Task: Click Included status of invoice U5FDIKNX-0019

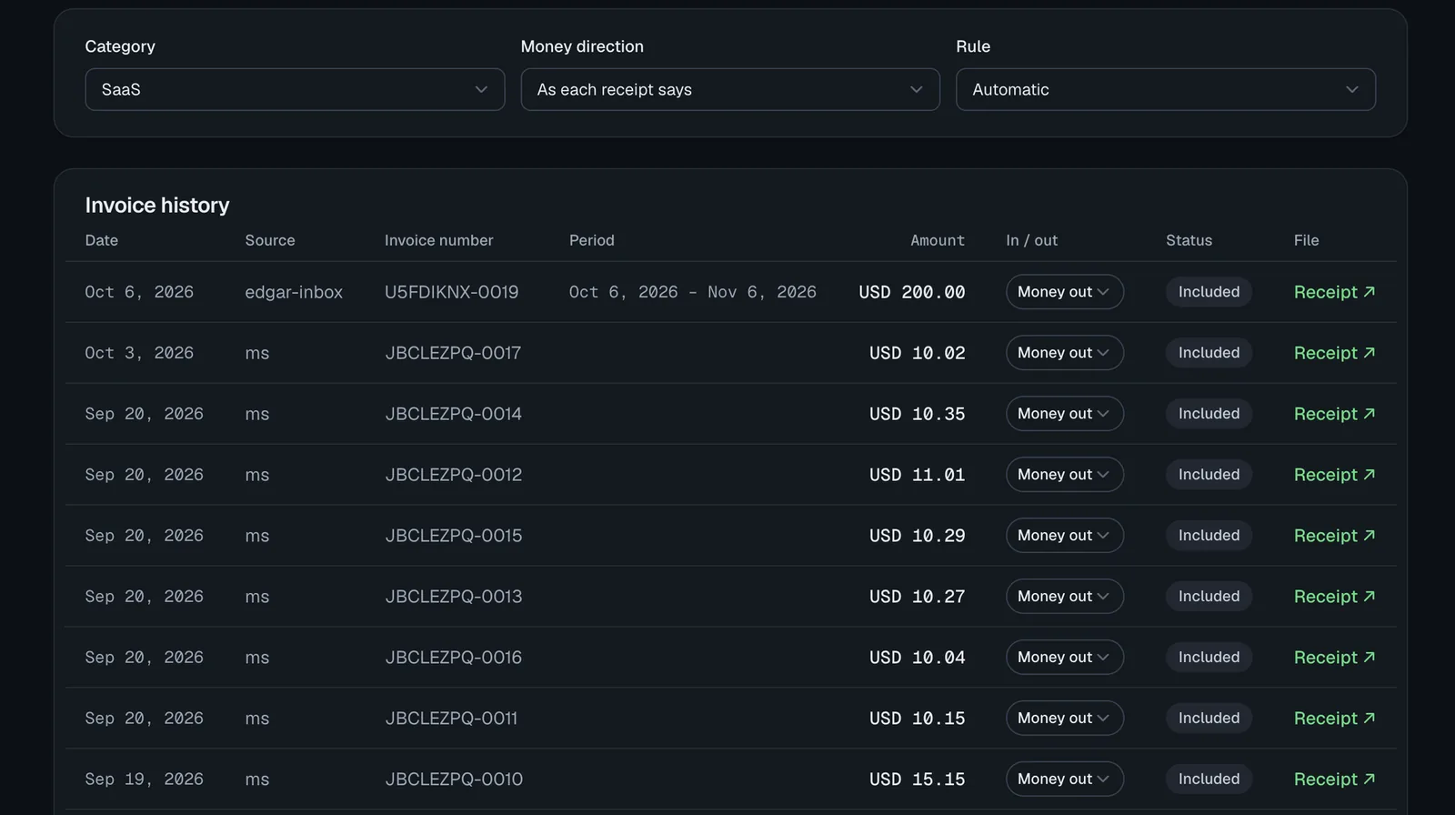Action: point(1209,292)
